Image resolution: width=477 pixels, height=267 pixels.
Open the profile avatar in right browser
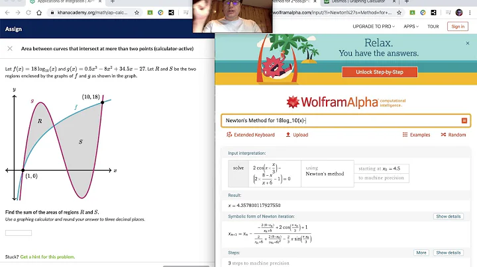[x=459, y=13]
